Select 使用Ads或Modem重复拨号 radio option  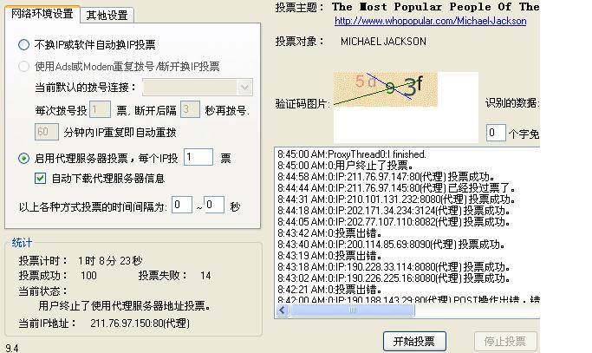(x=23, y=66)
